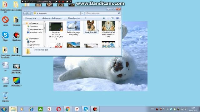Open Видео library in the navigation pane

tap(31, 41)
